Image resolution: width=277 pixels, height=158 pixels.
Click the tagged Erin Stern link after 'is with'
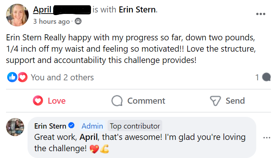click(137, 10)
